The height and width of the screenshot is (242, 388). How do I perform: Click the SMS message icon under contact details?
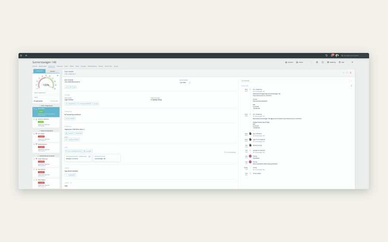[x=70, y=87]
